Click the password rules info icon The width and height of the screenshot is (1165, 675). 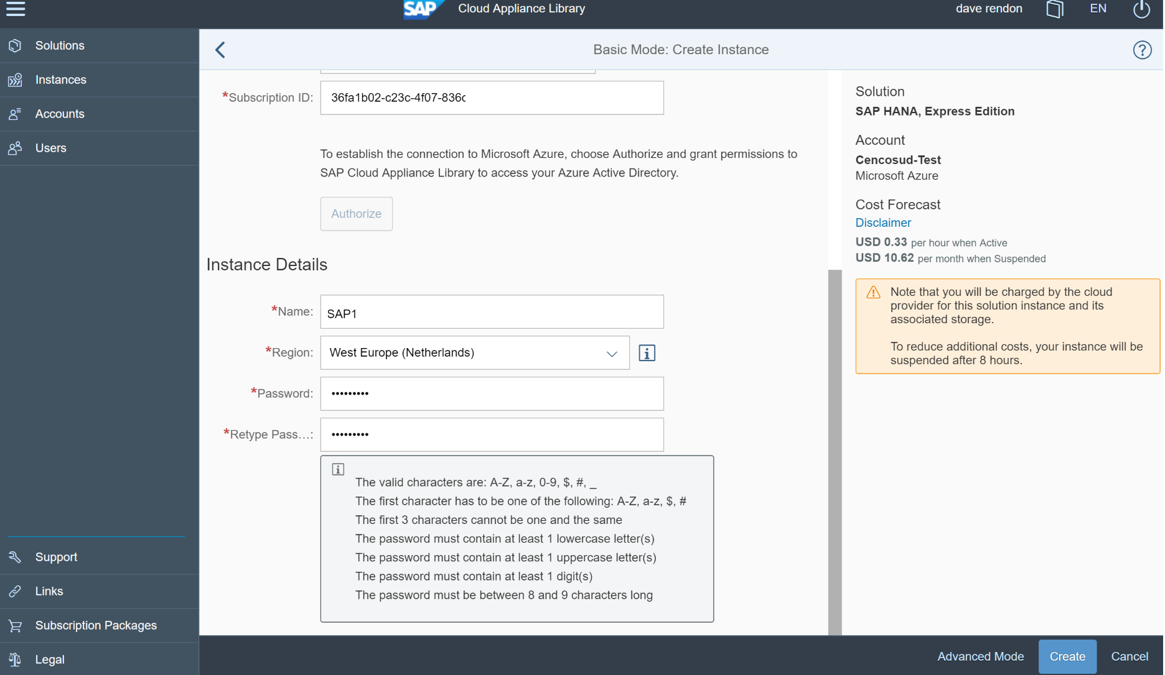coord(338,469)
